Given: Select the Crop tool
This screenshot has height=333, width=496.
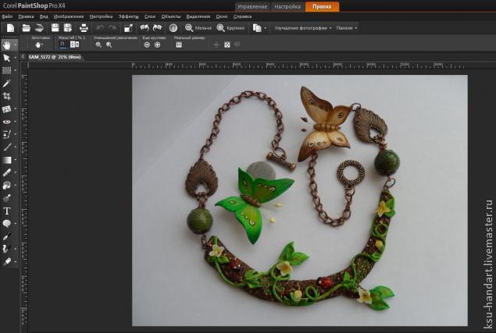Looking at the screenshot, I should (x=7, y=96).
